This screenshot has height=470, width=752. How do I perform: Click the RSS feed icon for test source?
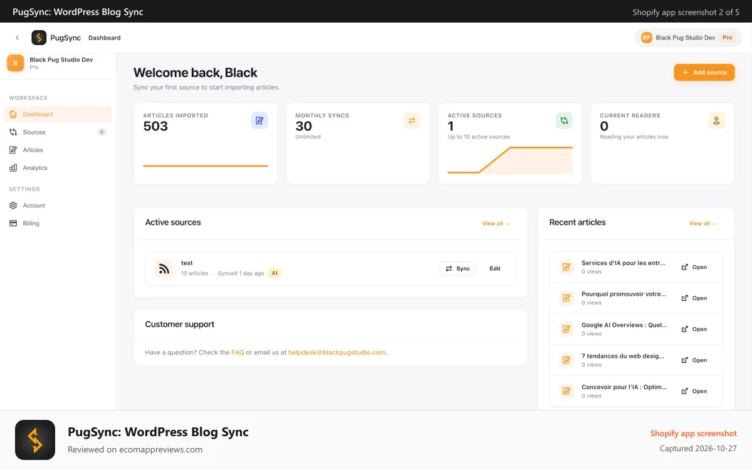point(164,269)
